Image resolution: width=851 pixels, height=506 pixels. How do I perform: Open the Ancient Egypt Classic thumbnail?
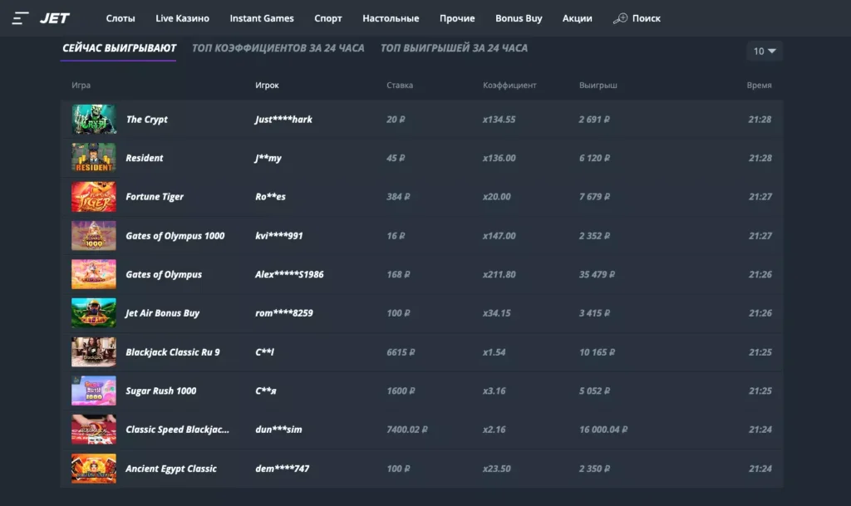93,468
